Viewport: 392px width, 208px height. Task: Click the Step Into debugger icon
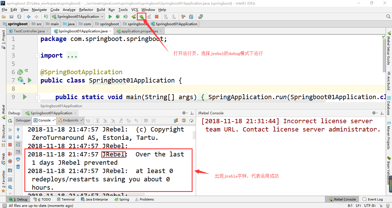105,121
